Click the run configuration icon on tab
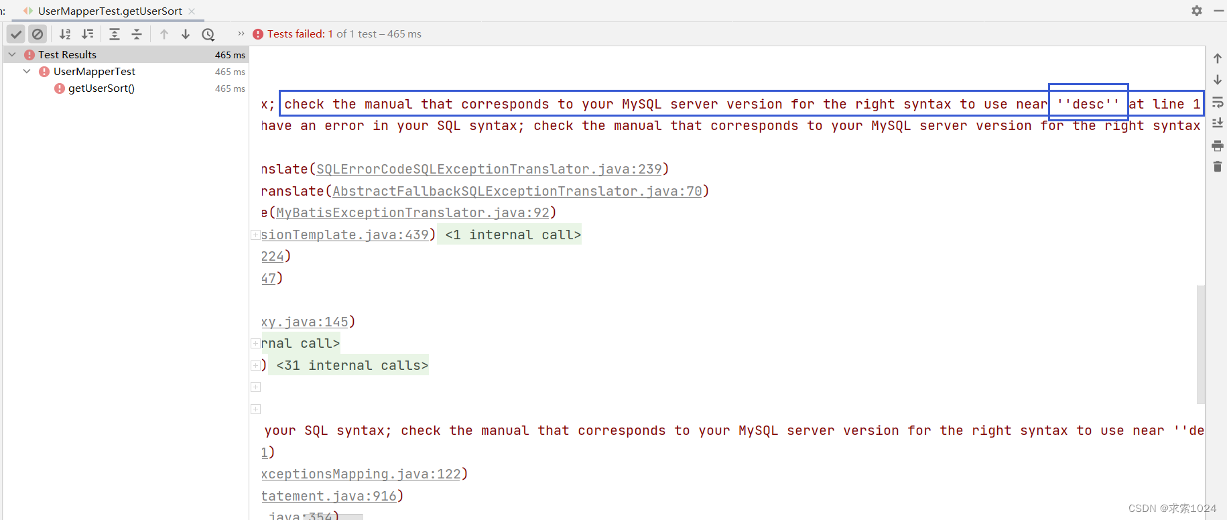This screenshot has width=1227, height=520. coord(28,11)
